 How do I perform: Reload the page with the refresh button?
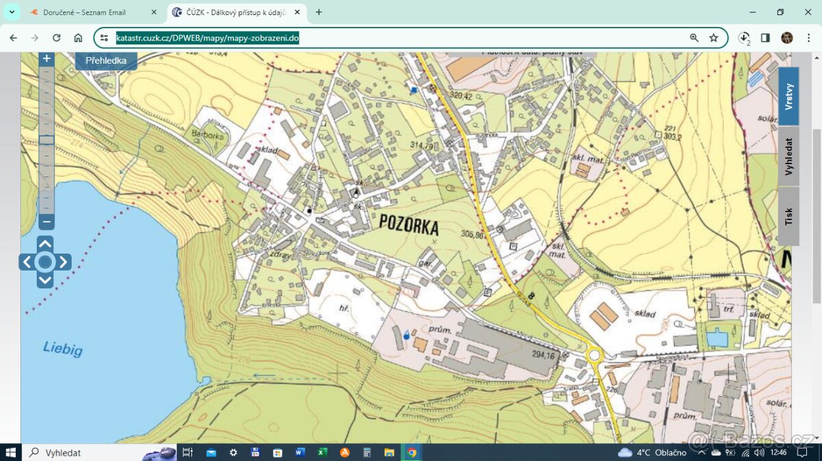57,38
